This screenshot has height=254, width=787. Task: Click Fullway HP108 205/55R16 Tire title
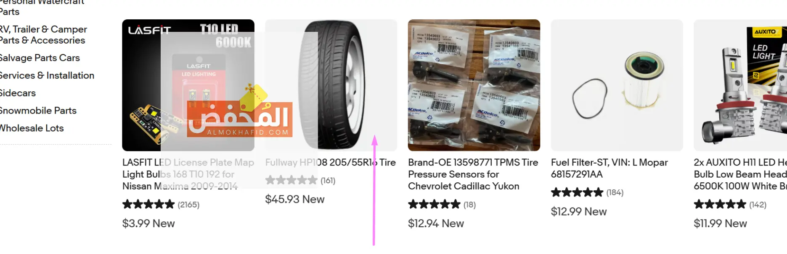[330, 163]
